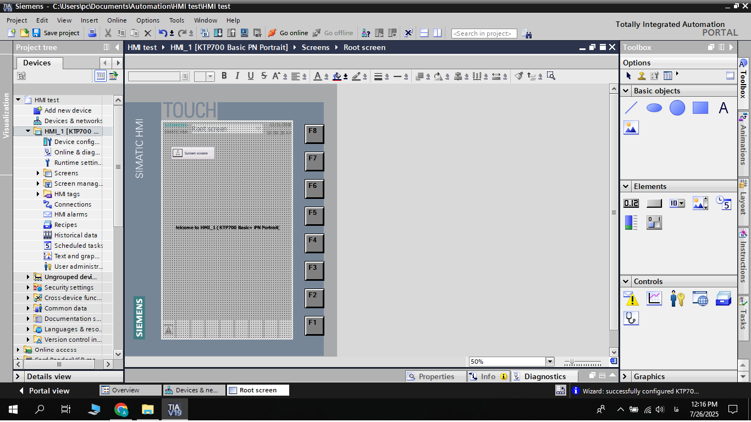
Task: Click the Go online plug icon
Action: click(x=272, y=33)
